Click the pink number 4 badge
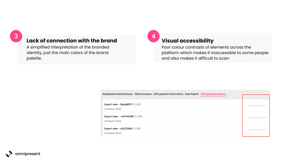 pyautogui.click(x=154, y=36)
